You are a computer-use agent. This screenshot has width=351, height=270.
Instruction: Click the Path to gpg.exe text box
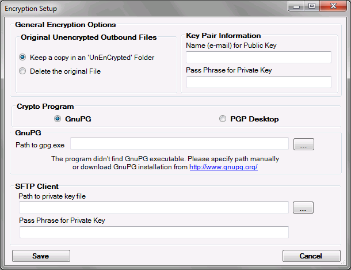[180, 144]
